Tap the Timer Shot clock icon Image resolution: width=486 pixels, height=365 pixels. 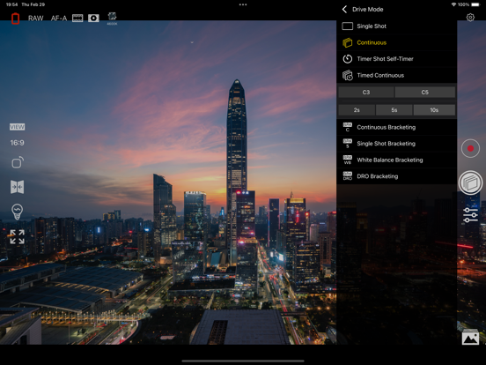tap(348, 59)
